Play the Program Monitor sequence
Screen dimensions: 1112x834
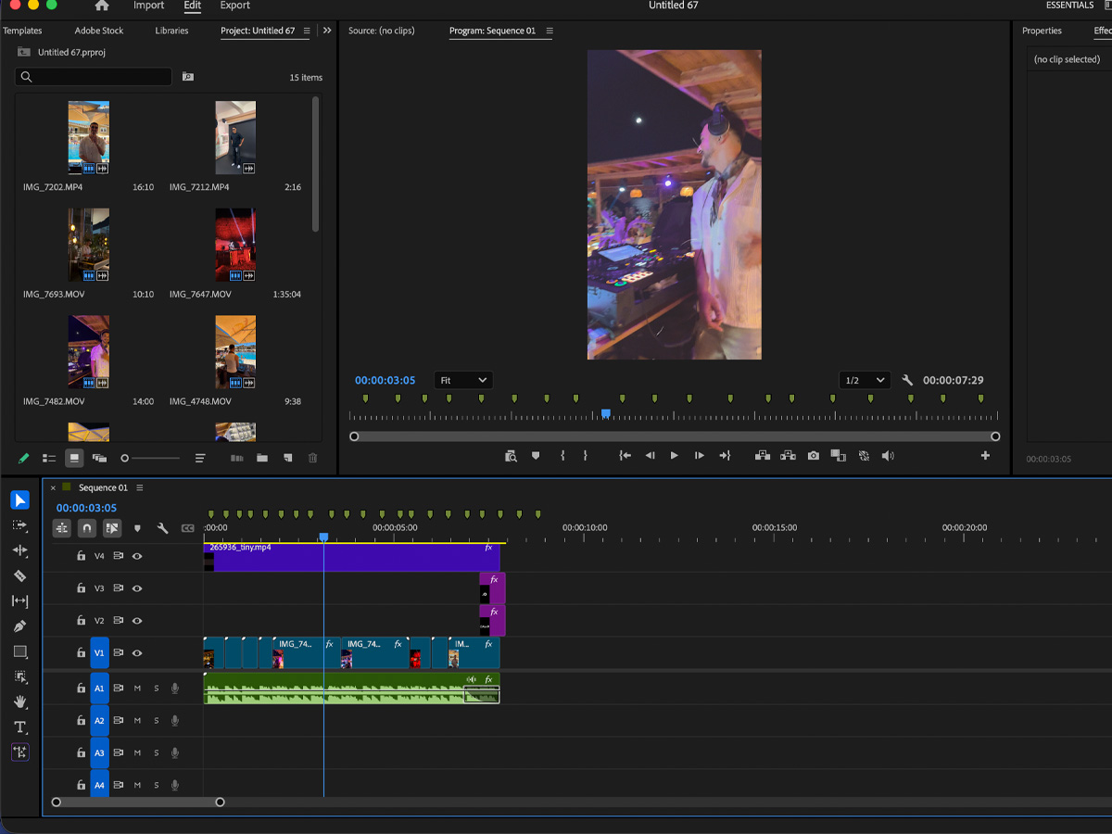pos(674,456)
